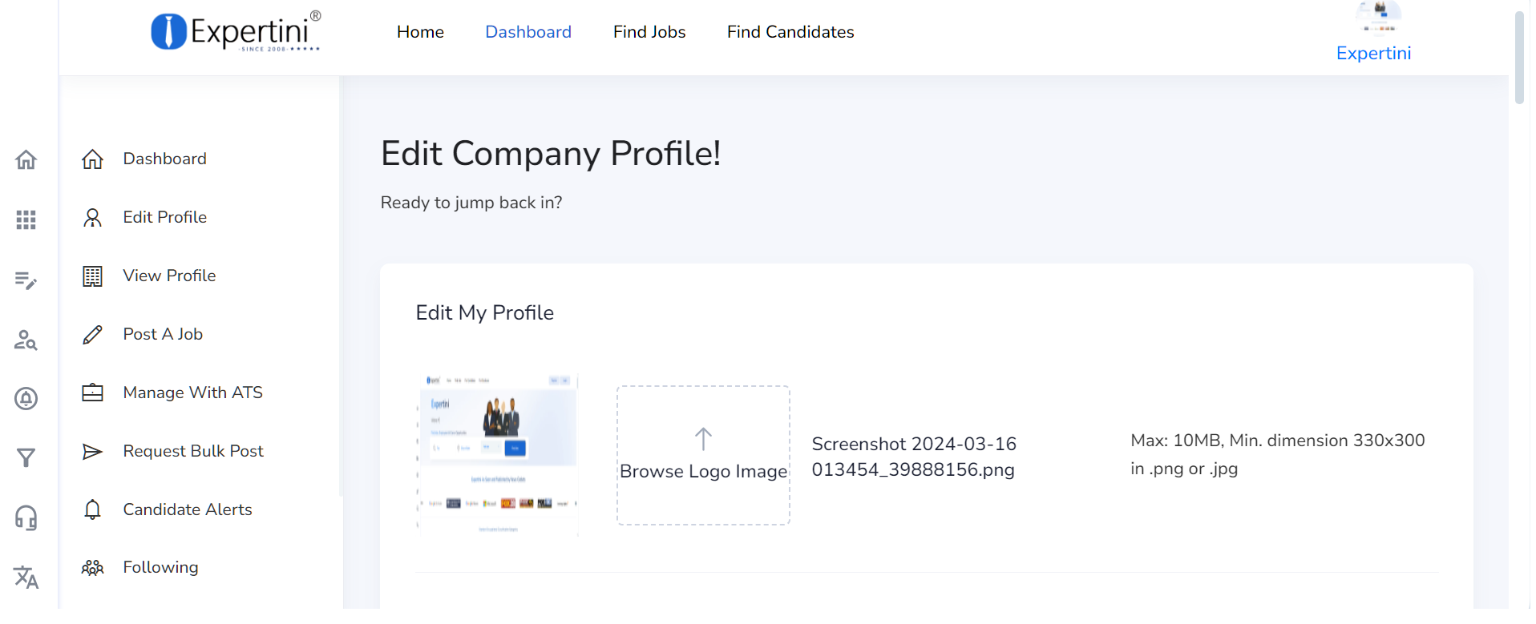This screenshot has width=1536, height=624.
Task: Click the bell icon beside Candidate Alerts
Action: [92, 509]
